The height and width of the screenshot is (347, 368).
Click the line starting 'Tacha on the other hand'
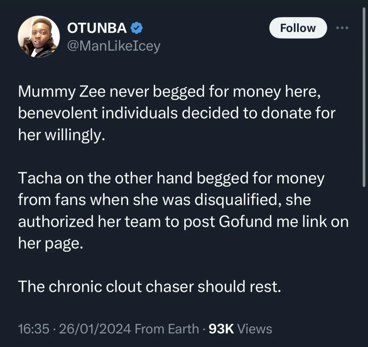tap(171, 179)
